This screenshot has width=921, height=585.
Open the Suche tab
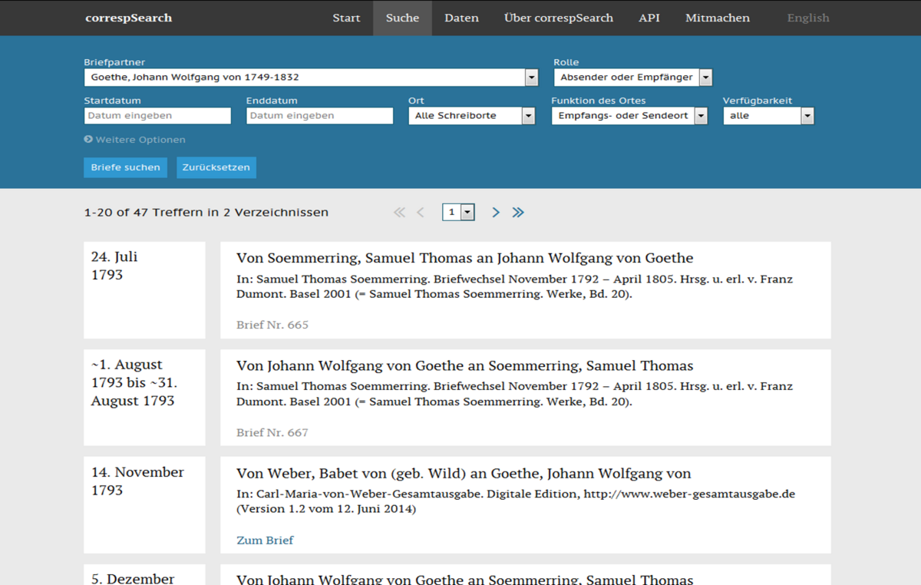click(403, 18)
